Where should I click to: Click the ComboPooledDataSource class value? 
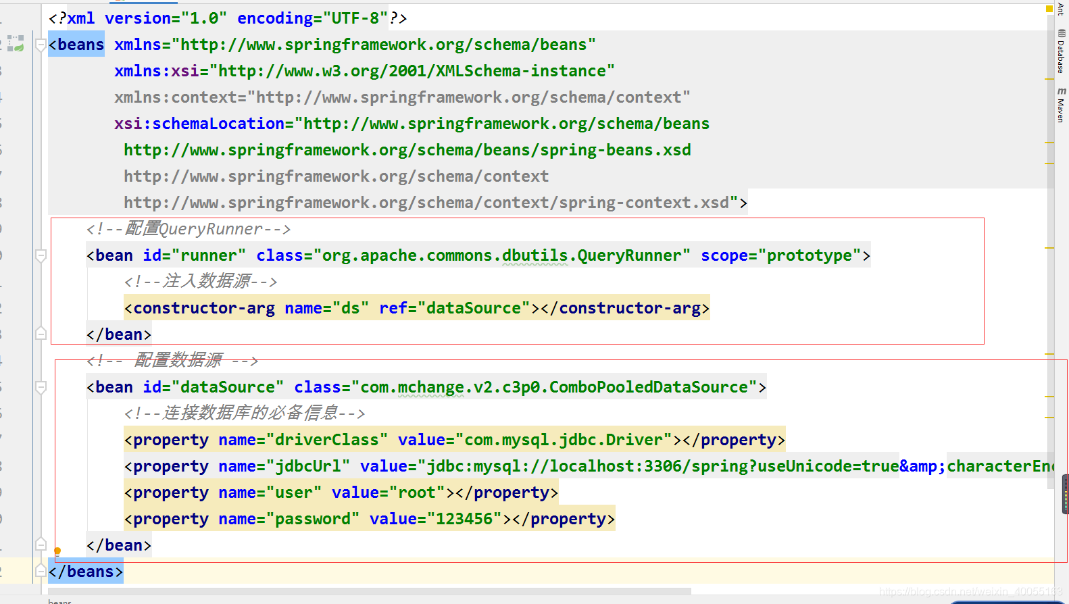tap(554, 387)
